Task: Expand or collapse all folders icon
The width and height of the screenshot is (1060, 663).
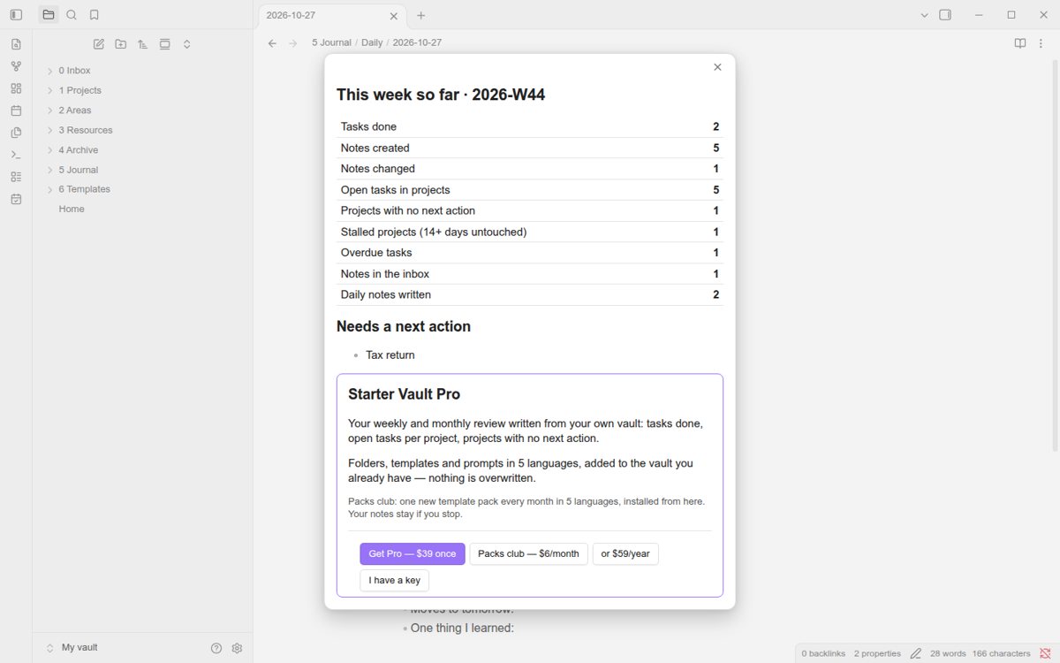Action: tap(187, 44)
